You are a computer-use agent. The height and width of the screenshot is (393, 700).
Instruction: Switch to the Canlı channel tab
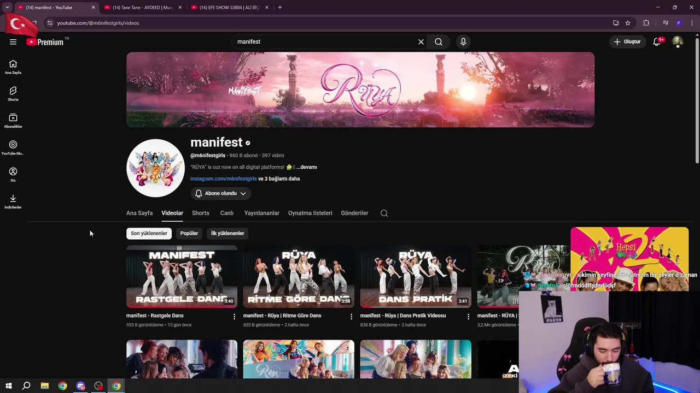click(x=226, y=213)
